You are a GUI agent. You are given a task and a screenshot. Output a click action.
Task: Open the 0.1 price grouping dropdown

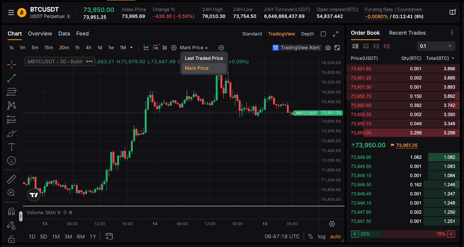pos(436,46)
